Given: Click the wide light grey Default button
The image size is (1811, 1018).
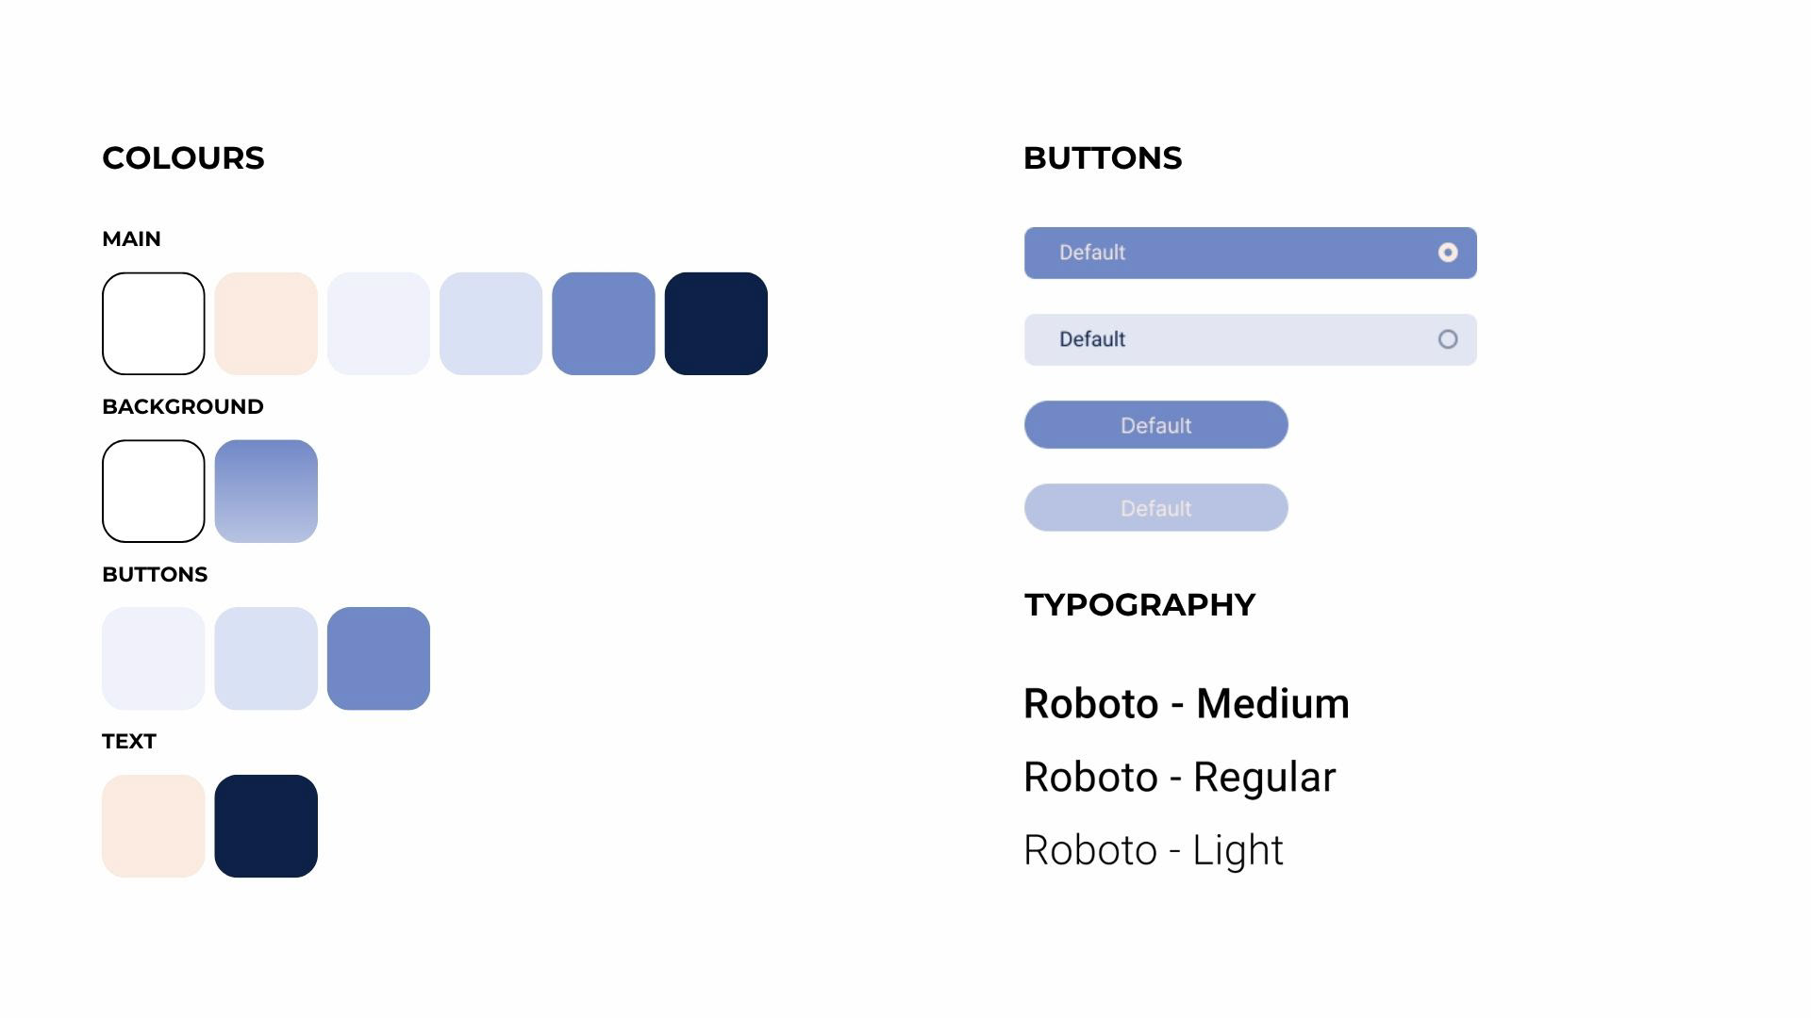Looking at the screenshot, I should point(1249,339).
